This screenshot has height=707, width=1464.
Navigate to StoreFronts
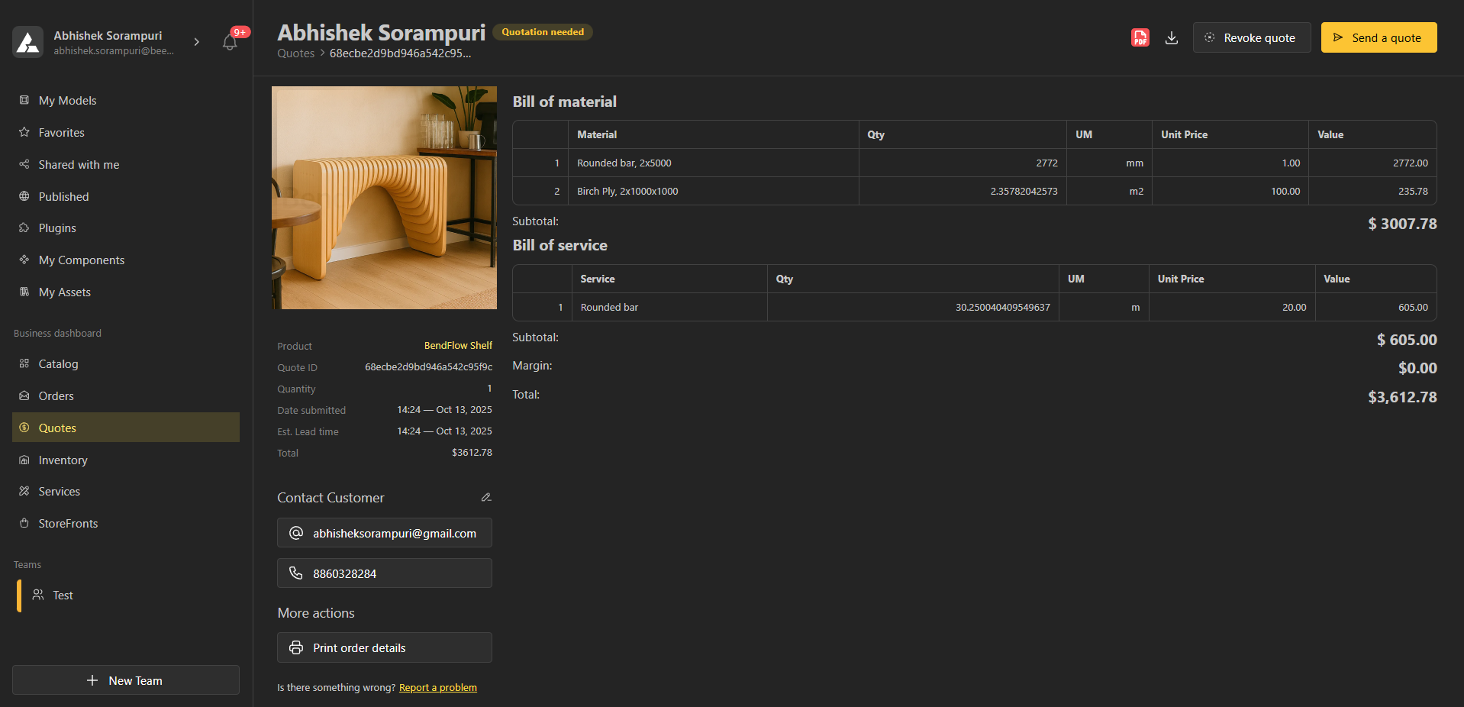(68, 524)
